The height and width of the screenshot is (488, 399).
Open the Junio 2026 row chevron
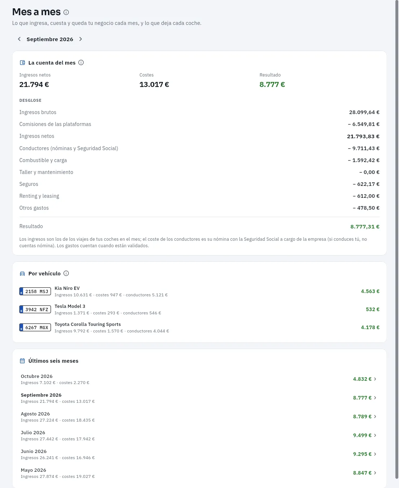coord(375,454)
